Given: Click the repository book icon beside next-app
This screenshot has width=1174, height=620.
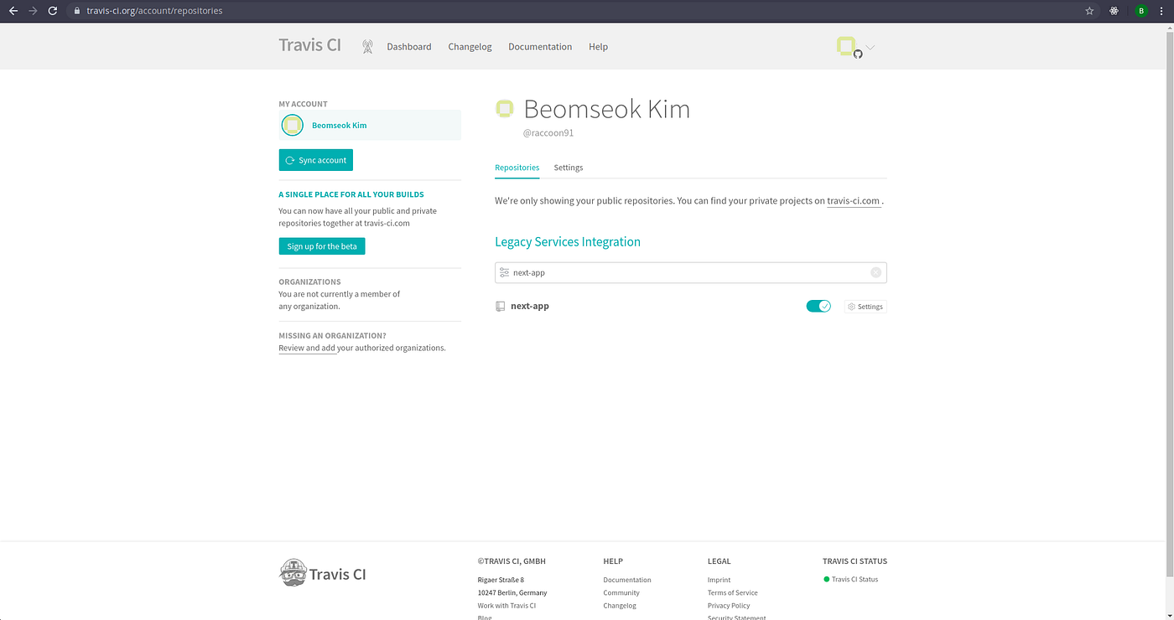Looking at the screenshot, I should point(501,306).
